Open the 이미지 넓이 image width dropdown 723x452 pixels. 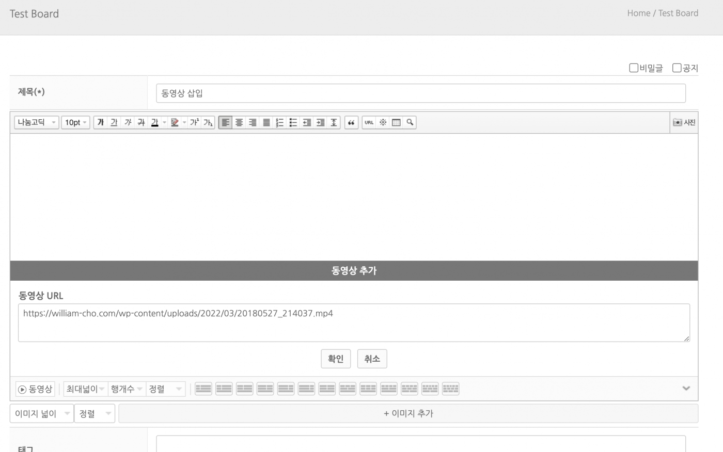[x=42, y=413]
